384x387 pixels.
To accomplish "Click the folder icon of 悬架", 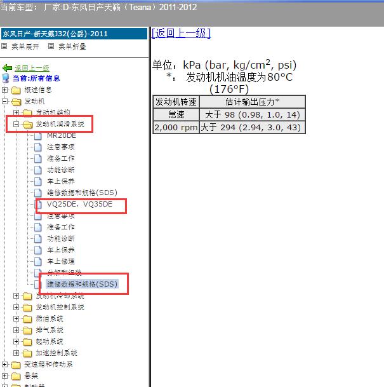I will coord(16,376).
